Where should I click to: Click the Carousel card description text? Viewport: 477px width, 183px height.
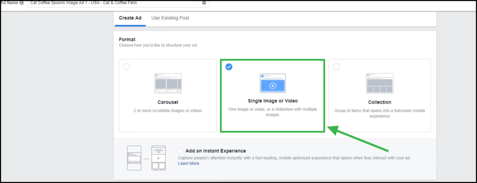click(168, 111)
